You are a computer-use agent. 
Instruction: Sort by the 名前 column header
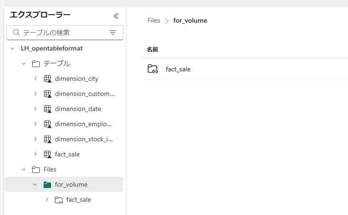pos(152,50)
